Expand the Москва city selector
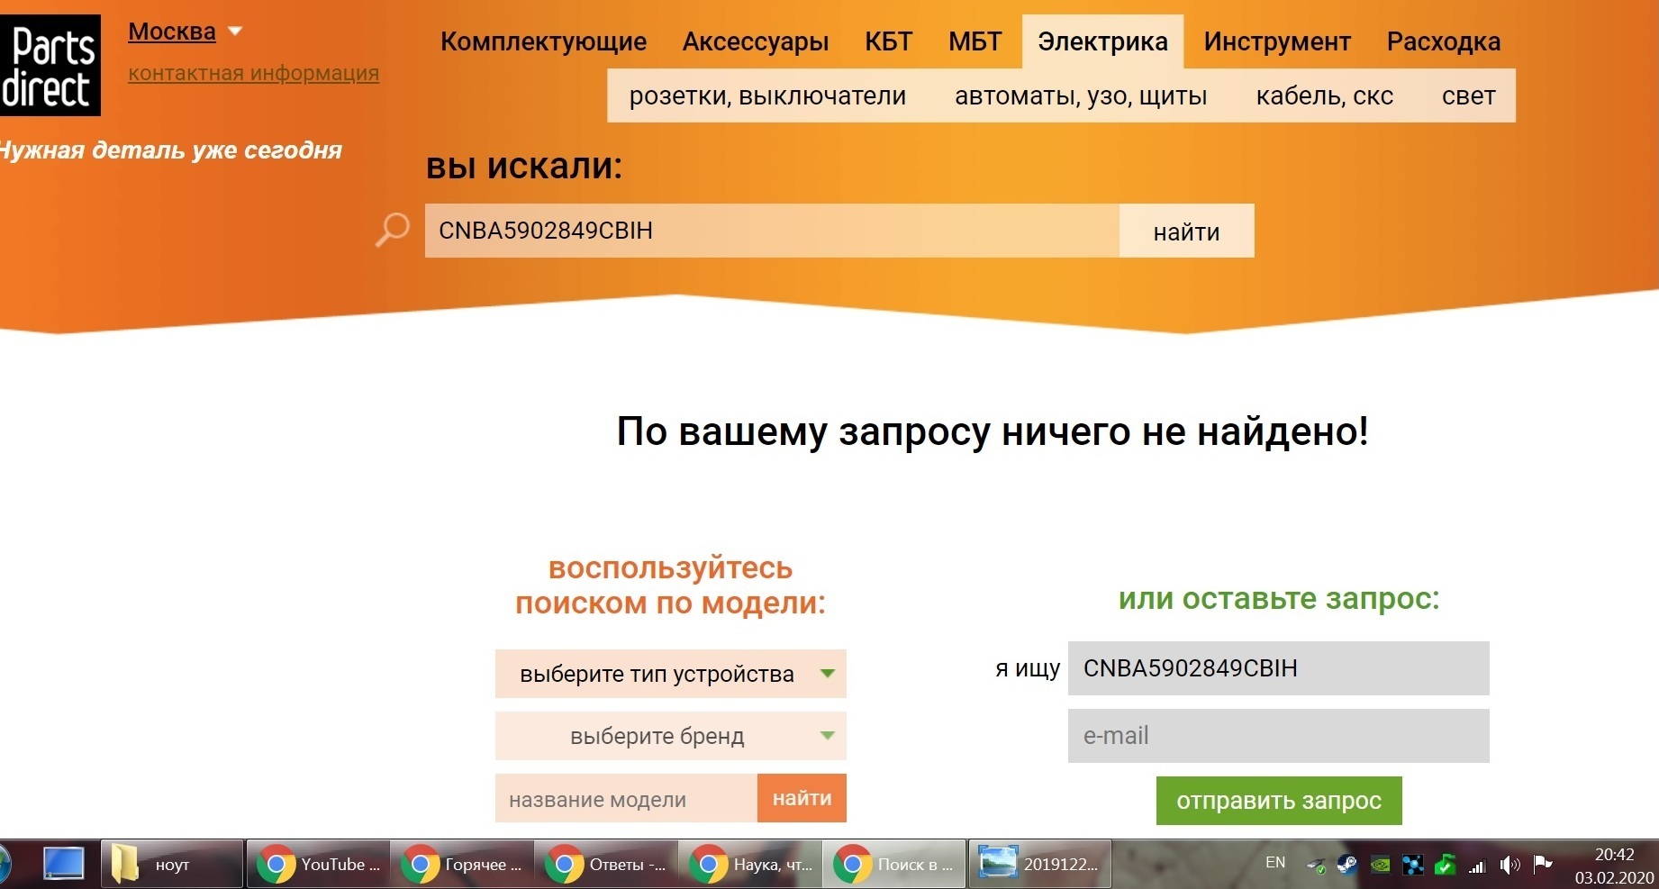The height and width of the screenshot is (889, 1659). 185,32
